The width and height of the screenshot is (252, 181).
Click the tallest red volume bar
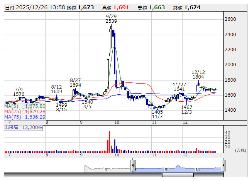pos(109,142)
